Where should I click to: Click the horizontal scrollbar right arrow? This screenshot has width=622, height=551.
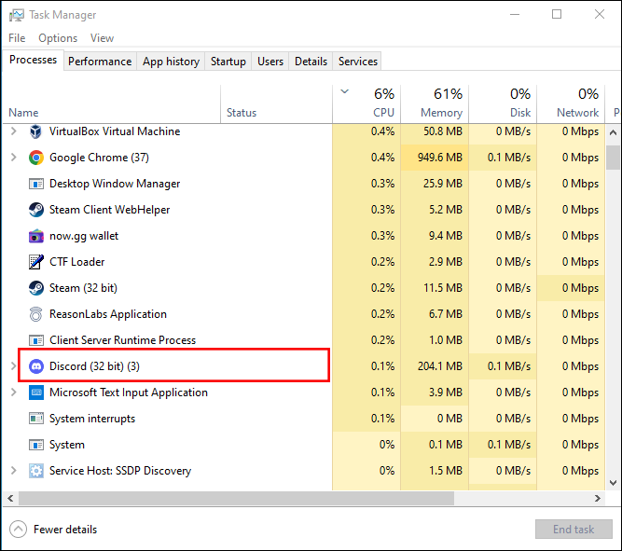[x=598, y=498]
